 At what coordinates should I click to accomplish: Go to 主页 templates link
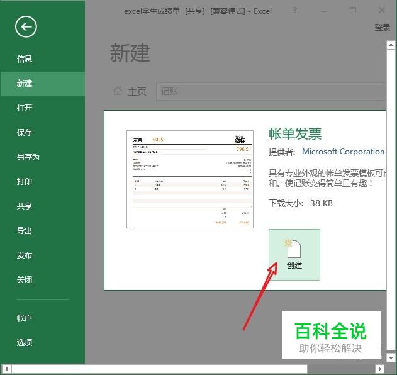[x=137, y=91]
